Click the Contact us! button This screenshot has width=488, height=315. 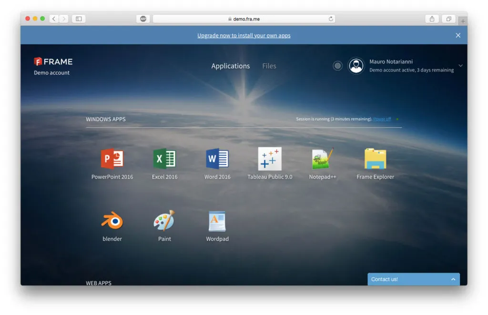413,279
